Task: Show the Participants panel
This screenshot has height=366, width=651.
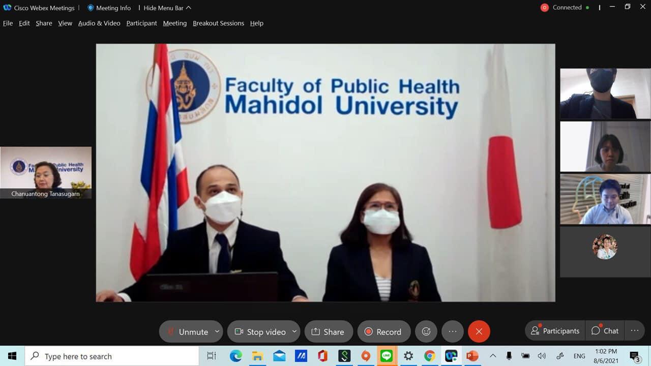Action: click(x=555, y=331)
